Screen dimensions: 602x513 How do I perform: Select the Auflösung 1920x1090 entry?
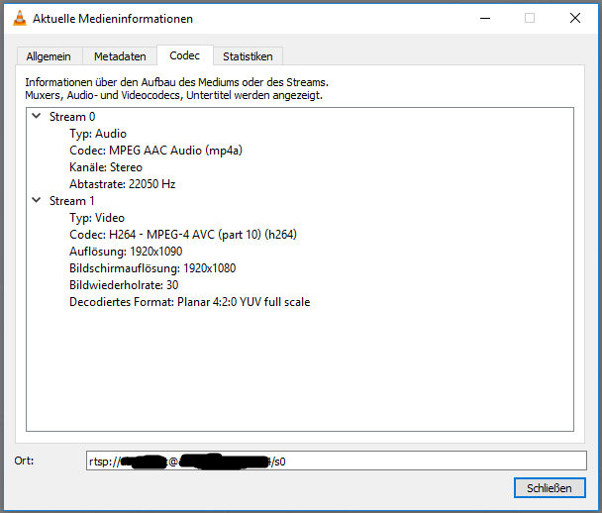click(x=125, y=252)
